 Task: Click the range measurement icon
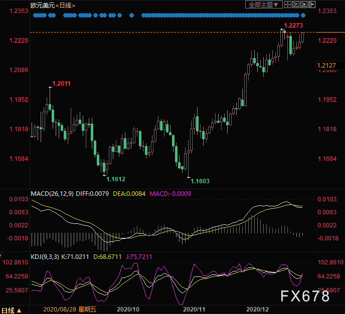pos(296,5)
